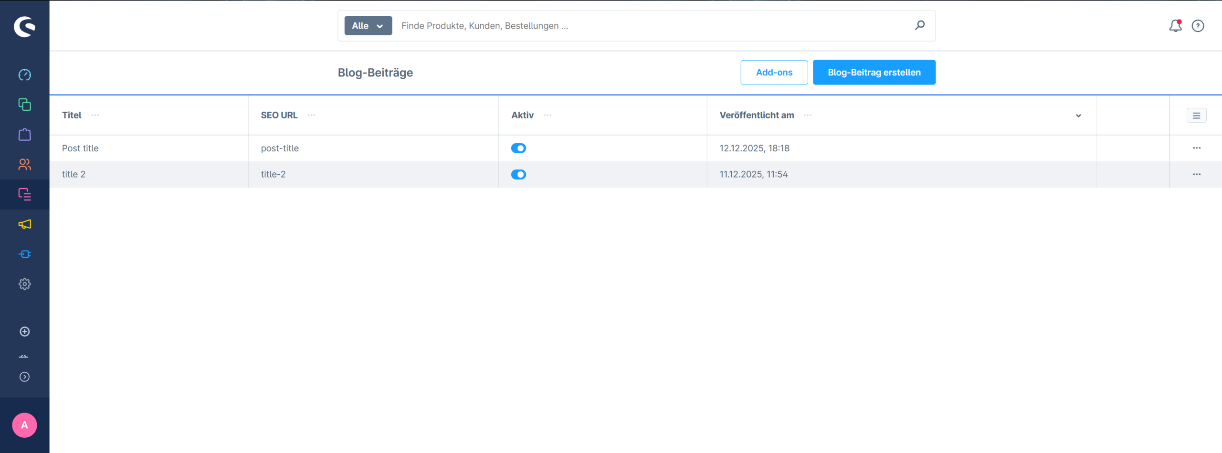Open the Orders shopping bag icon
Viewport: 1222px width, 453px height.
click(x=24, y=135)
